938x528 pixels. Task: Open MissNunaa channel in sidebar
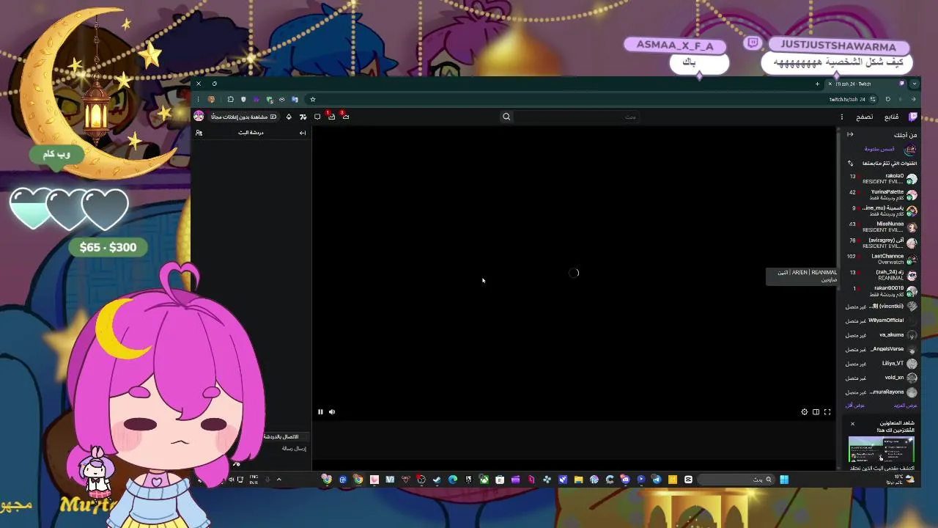coord(882,227)
